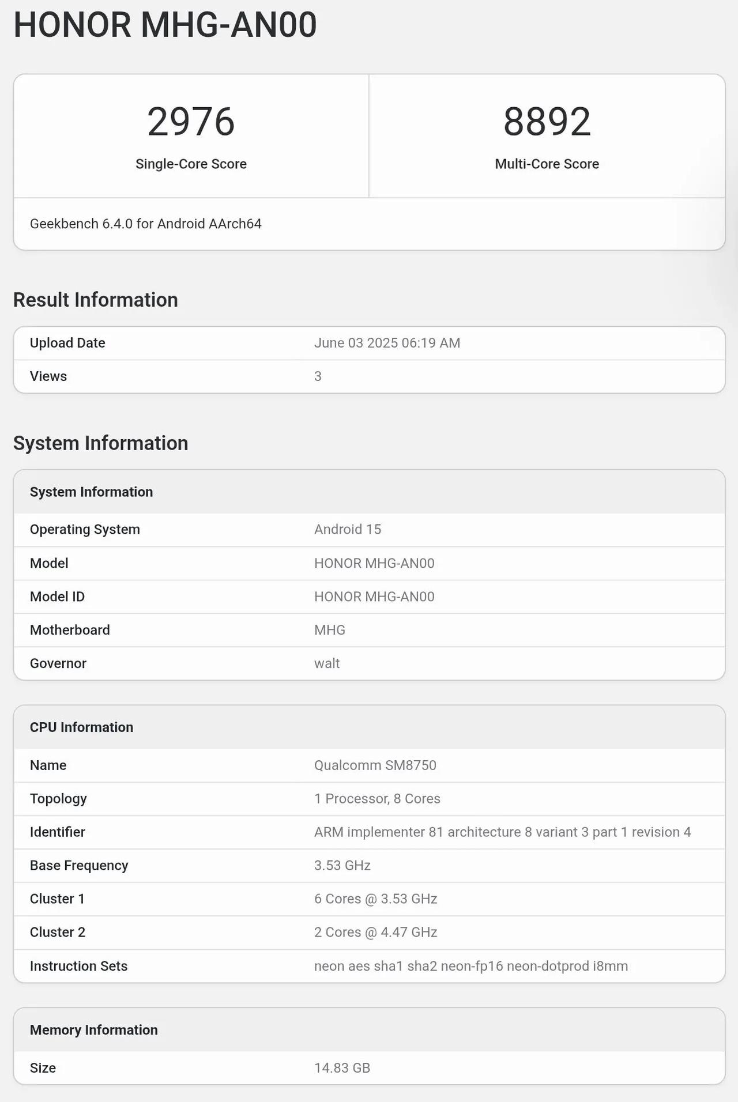The image size is (738, 1102).
Task: Click Geekbench 6.4.0 for Android AArch64 text
Action: (146, 224)
